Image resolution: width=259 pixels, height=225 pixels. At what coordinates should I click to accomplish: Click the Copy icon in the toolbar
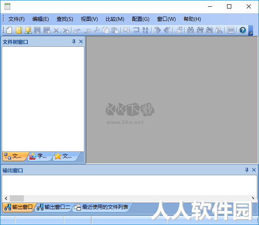pos(106,30)
